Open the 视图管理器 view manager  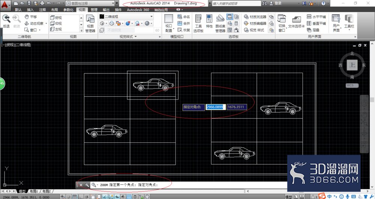(x=90, y=23)
